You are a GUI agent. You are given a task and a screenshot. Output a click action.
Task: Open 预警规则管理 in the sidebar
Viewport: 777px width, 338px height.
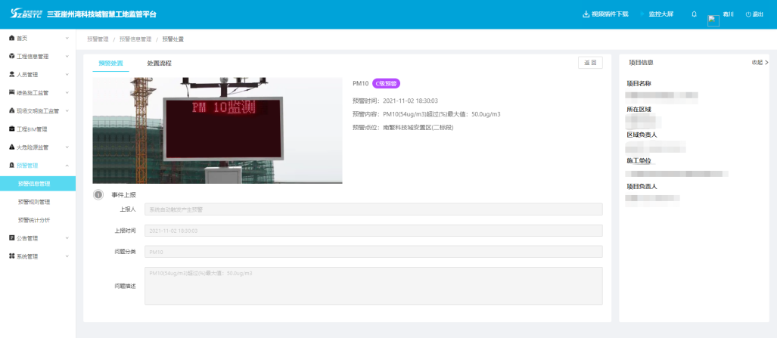pos(34,202)
